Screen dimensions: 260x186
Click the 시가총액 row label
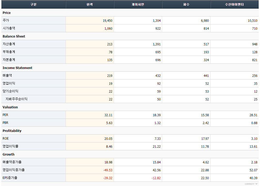tap(9, 28)
